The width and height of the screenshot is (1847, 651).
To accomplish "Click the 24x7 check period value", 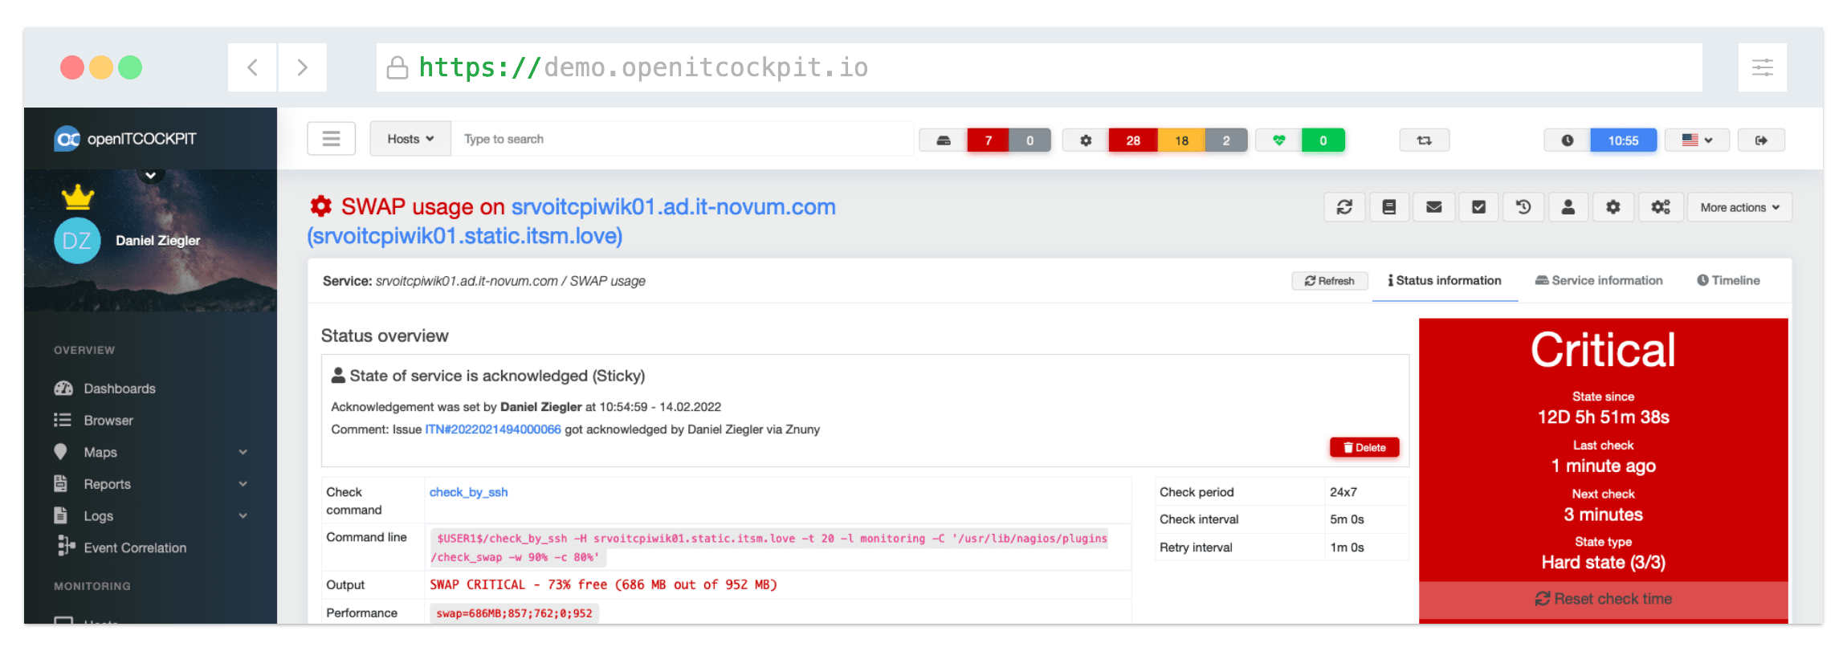I will (1343, 492).
